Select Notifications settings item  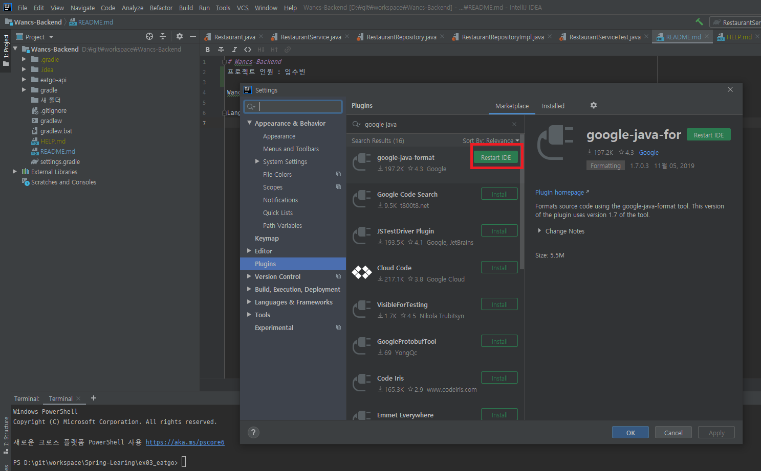(x=280, y=200)
